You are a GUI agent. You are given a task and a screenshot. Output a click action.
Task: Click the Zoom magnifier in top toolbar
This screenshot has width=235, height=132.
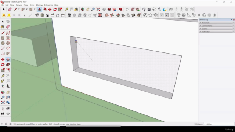[93, 10]
